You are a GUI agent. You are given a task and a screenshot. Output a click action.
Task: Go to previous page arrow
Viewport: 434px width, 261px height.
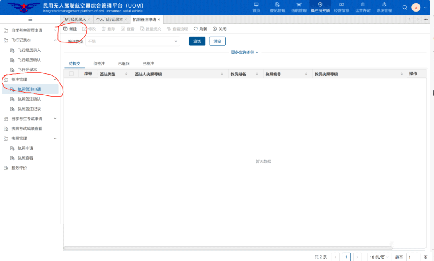click(335, 257)
